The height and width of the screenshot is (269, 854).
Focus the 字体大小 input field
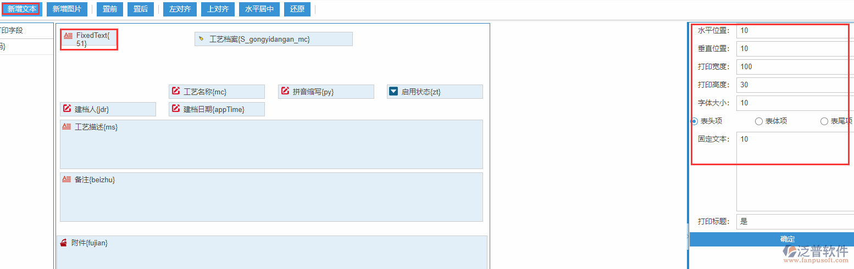[795, 103]
